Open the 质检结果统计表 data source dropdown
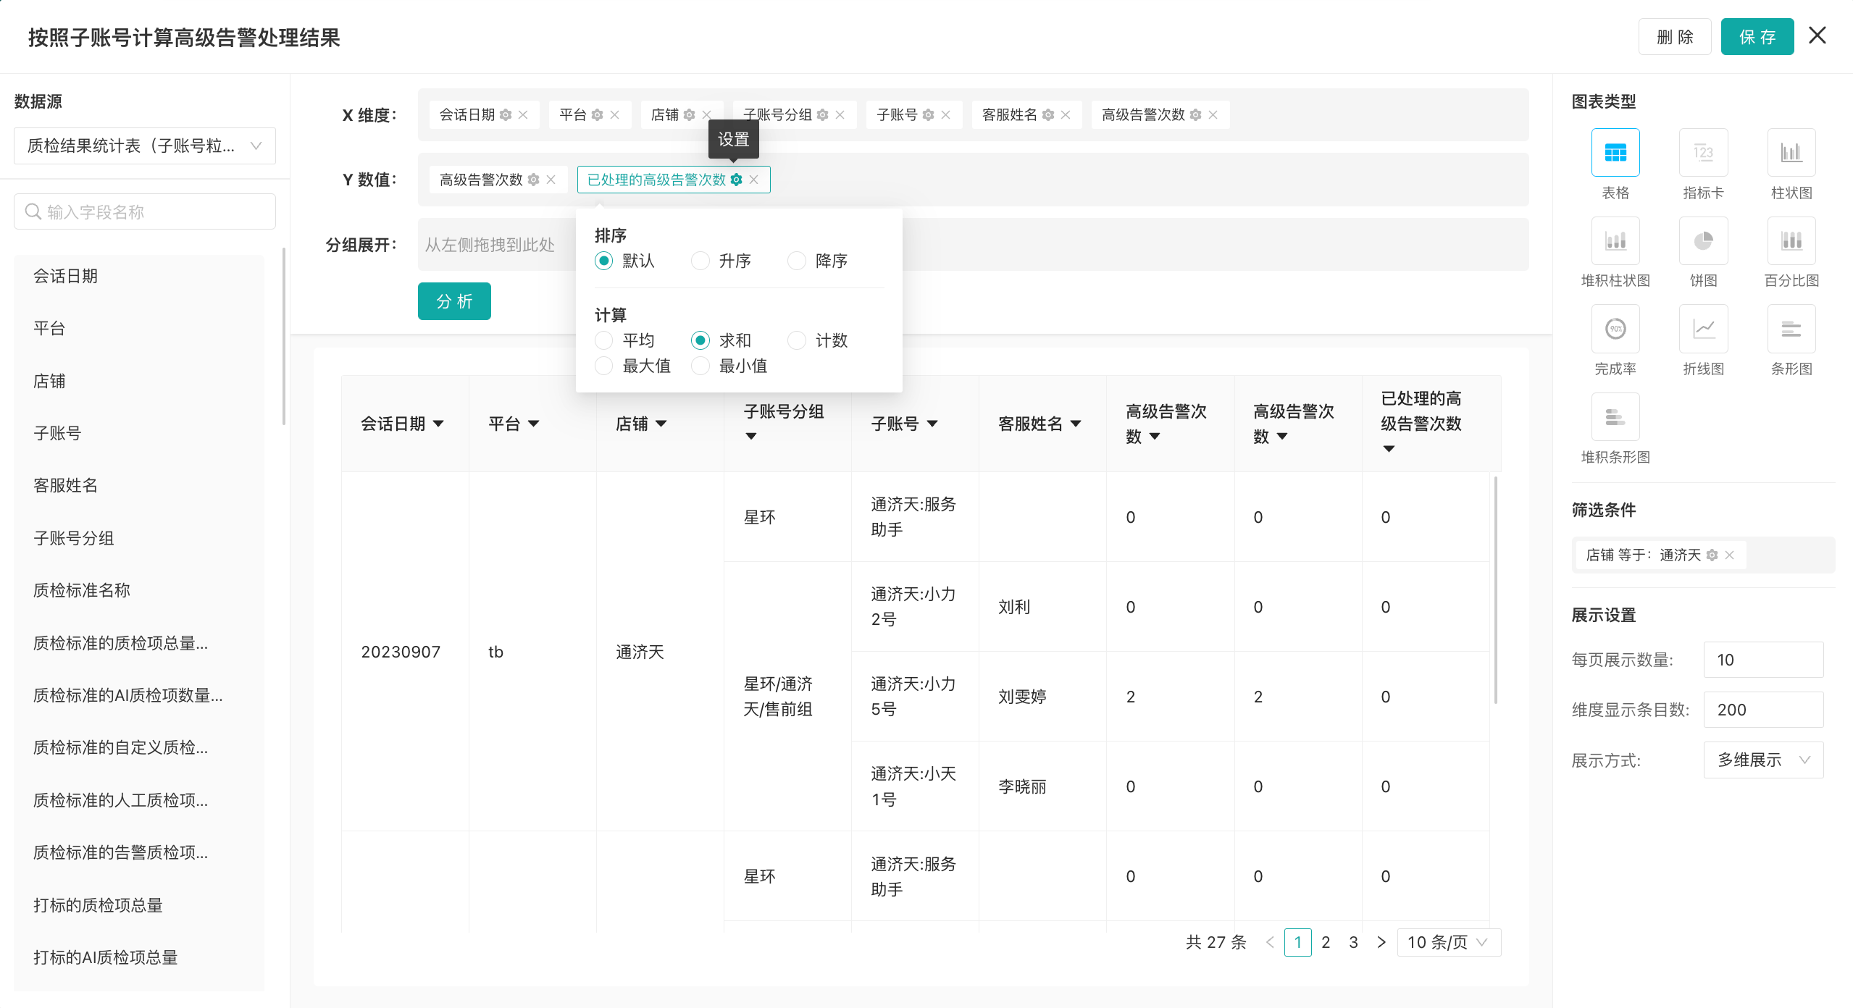The image size is (1853, 1008). coord(144,146)
